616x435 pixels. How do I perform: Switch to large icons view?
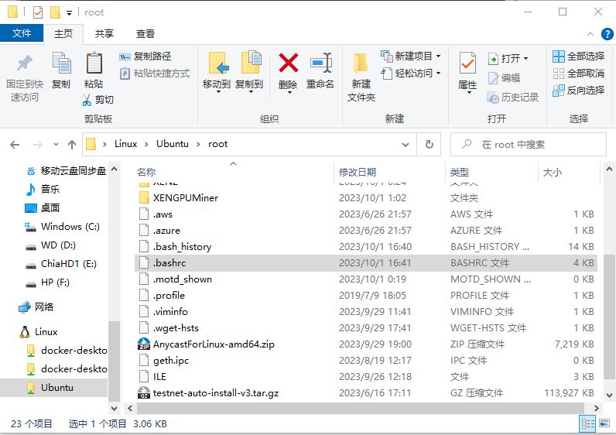tap(604, 423)
